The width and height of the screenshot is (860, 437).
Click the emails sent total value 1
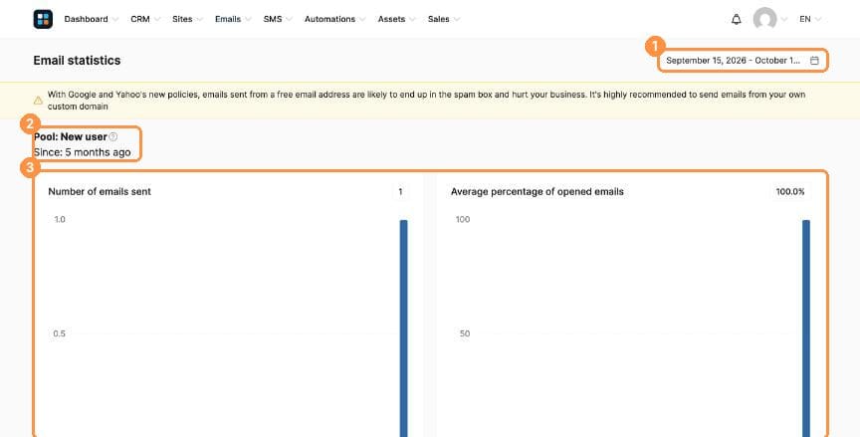[400, 192]
